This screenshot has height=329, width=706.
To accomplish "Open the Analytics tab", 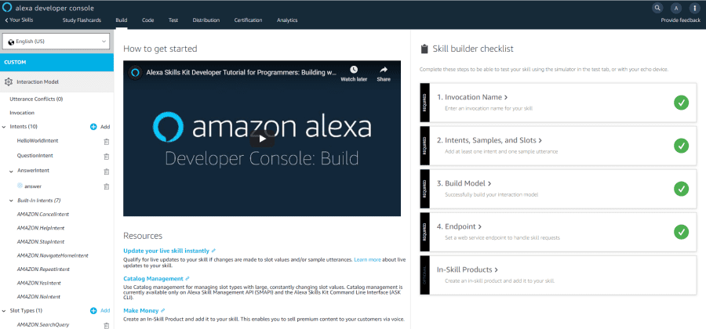I will pyautogui.click(x=287, y=20).
